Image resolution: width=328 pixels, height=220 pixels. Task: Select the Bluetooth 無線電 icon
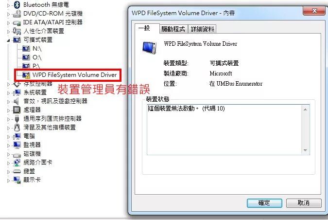(17, 4)
